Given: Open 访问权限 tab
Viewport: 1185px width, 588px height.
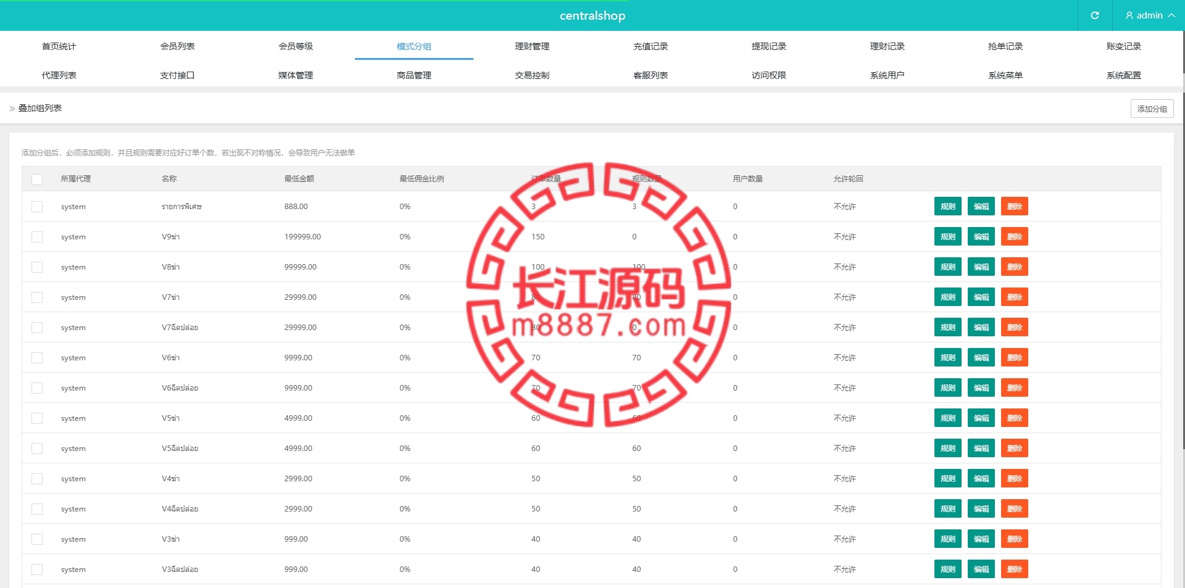Looking at the screenshot, I should coord(769,75).
